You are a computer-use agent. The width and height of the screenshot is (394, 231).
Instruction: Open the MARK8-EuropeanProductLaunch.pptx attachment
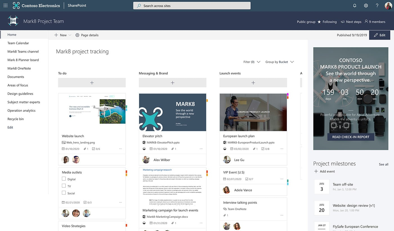[249, 142]
